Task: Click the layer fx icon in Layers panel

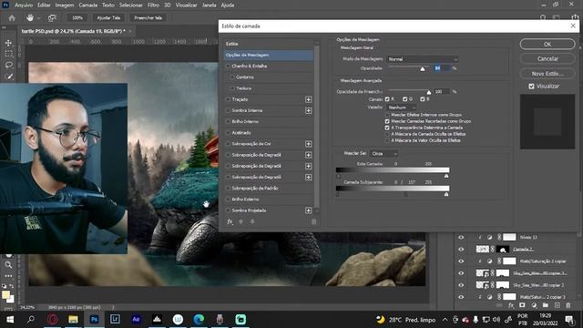Action: pos(511,305)
